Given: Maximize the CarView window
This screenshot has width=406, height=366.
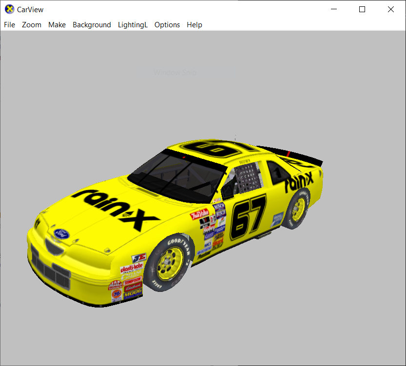Looking at the screenshot, I should (x=362, y=9).
